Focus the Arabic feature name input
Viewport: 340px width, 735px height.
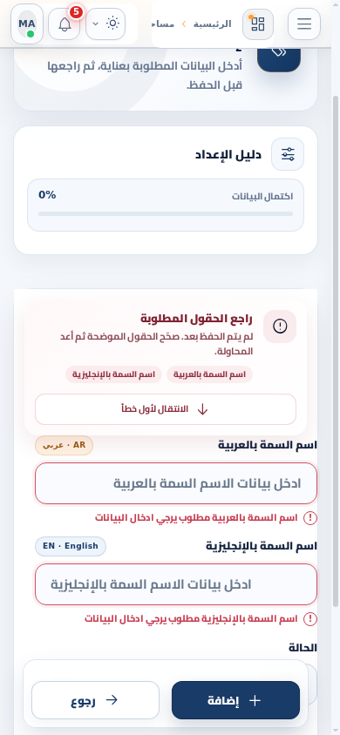[176, 483]
